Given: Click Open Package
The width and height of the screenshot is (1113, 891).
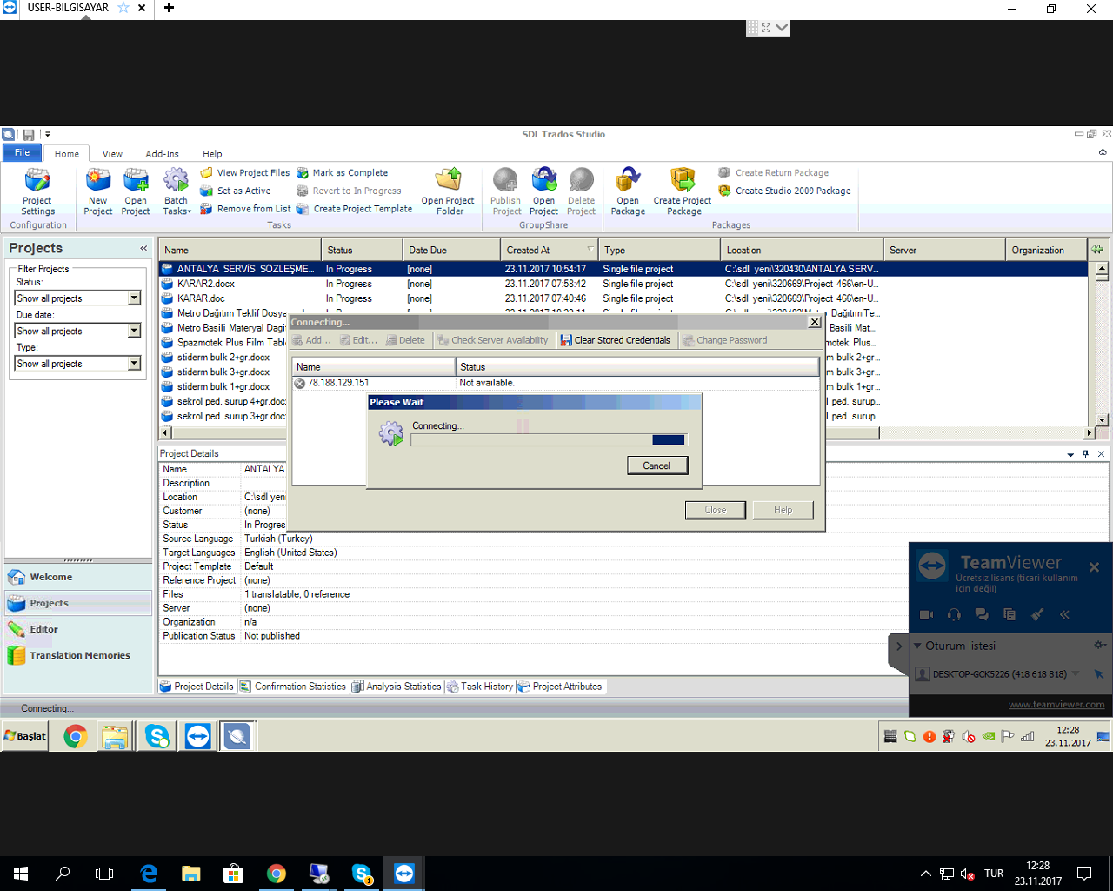Looking at the screenshot, I should click(x=628, y=191).
